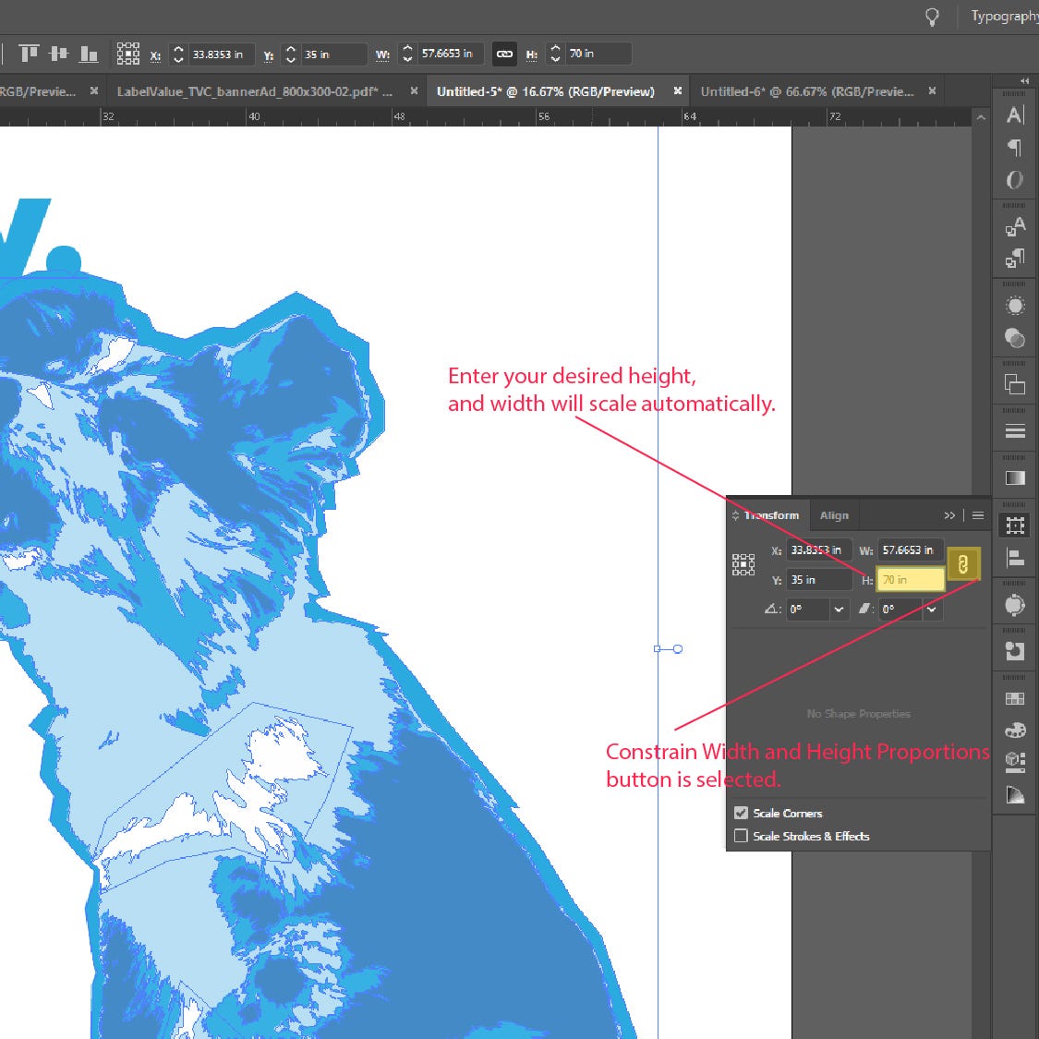Click the Y value stepper in control bar

click(x=290, y=54)
